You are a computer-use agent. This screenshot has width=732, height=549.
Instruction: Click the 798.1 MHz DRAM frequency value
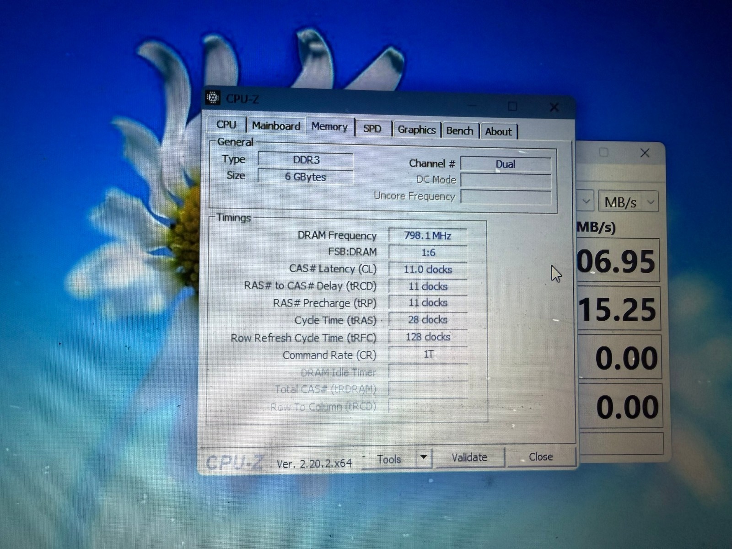coord(428,236)
